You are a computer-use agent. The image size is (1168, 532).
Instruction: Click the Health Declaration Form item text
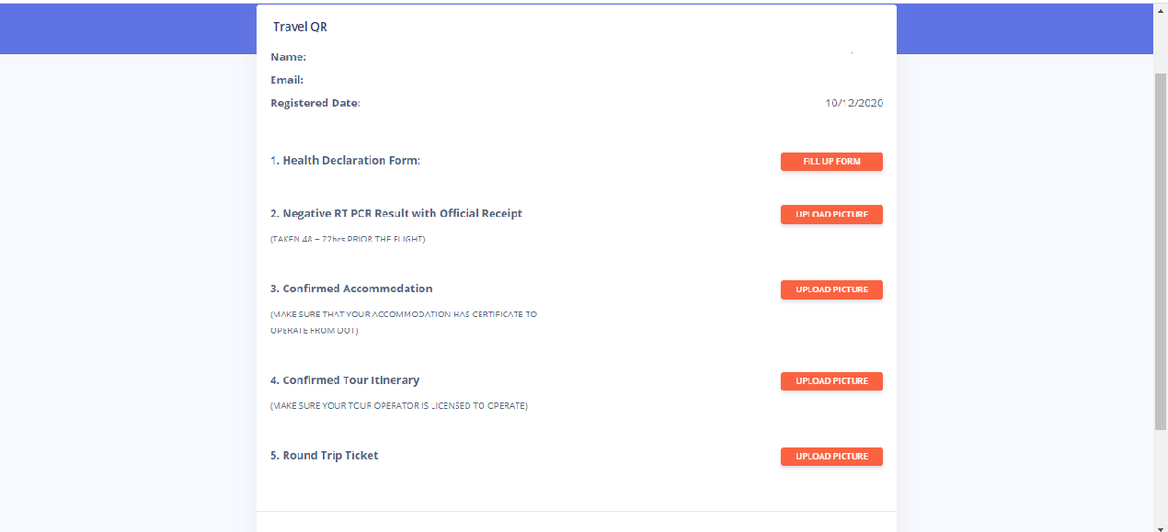pos(345,161)
